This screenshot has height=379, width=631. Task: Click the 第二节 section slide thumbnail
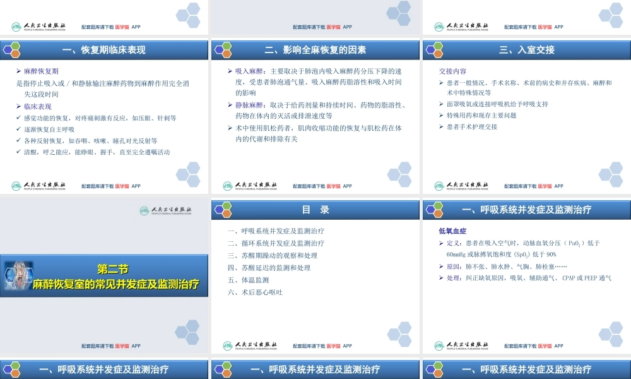104,273
